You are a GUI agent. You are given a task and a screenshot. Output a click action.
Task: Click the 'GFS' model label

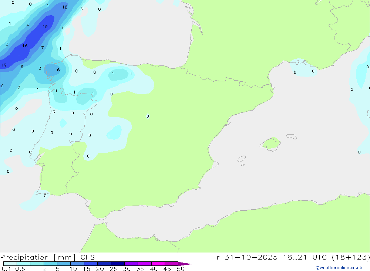pos(88,257)
